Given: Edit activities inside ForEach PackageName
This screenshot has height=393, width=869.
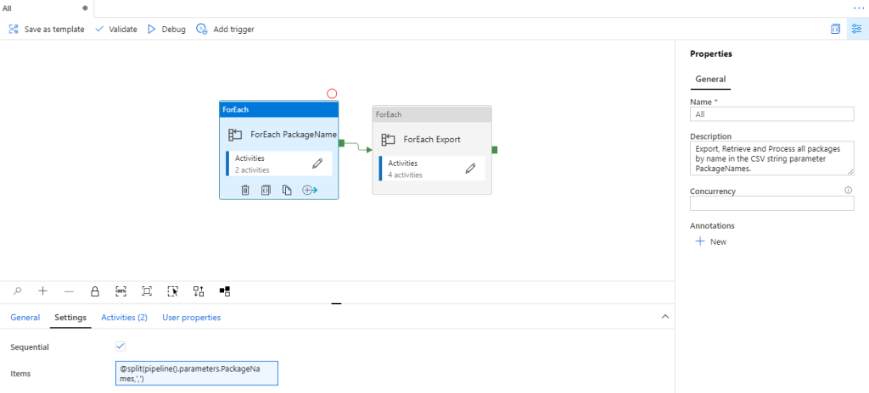Looking at the screenshot, I should click(317, 163).
